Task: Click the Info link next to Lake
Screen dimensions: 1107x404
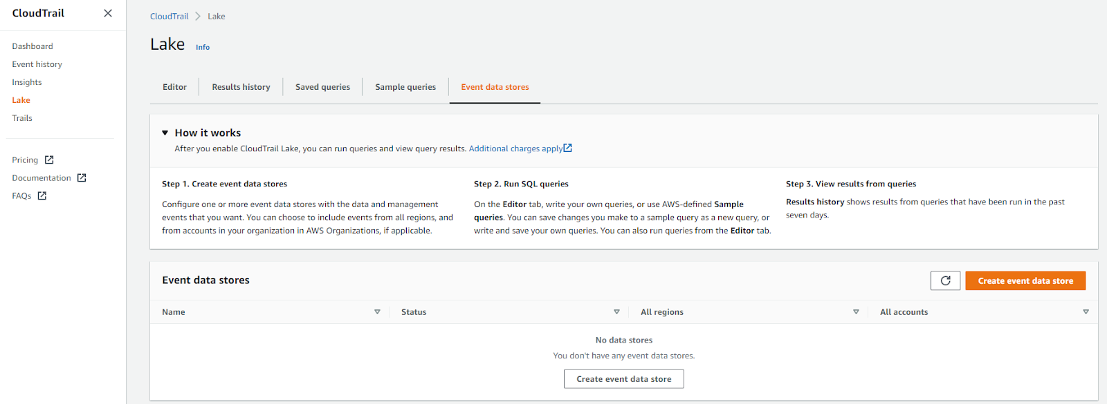Action: (203, 47)
